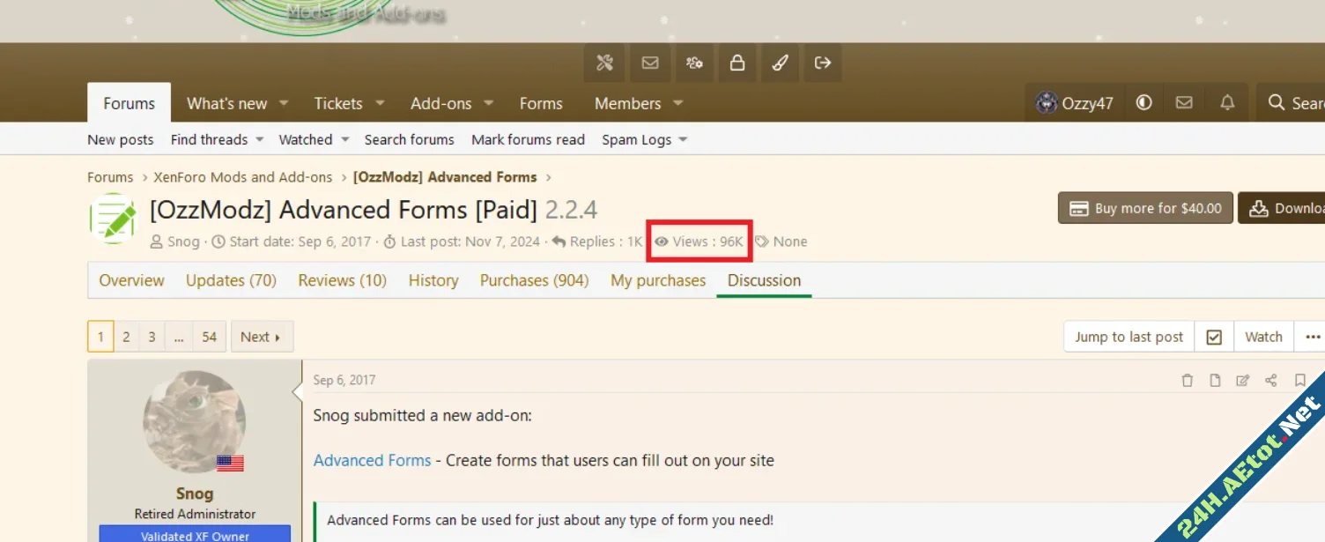The image size is (1325, 542).
Task: Expand the Spam Logs dropdown
Action: pyautogui.click(x=683, y=140)
